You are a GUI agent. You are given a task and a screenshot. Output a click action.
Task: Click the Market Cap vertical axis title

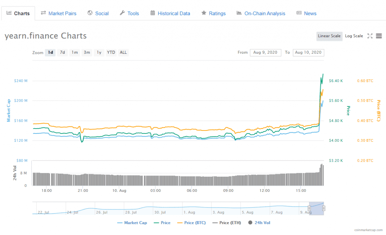9,111
